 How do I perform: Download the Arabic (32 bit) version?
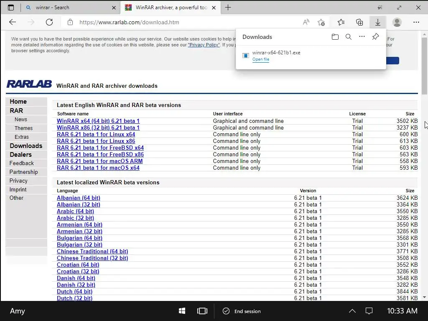pos(75,218)
